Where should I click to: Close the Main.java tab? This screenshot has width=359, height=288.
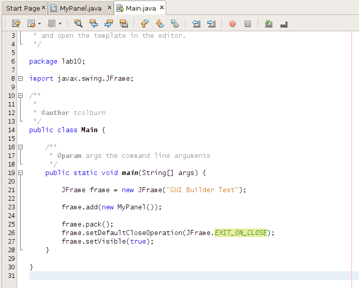tap(162, 8)
